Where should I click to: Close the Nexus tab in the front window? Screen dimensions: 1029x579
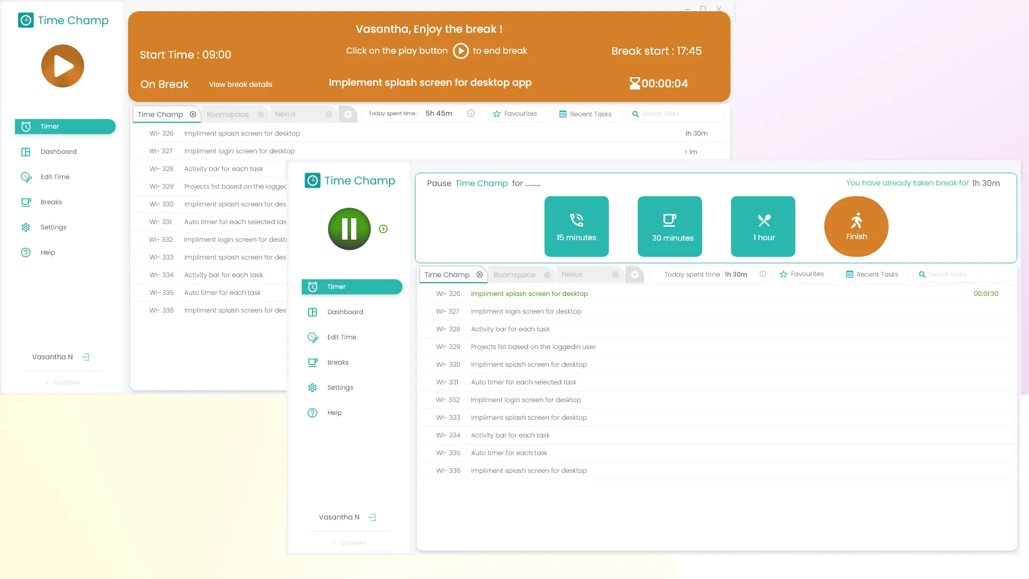[x=615, y=274]
